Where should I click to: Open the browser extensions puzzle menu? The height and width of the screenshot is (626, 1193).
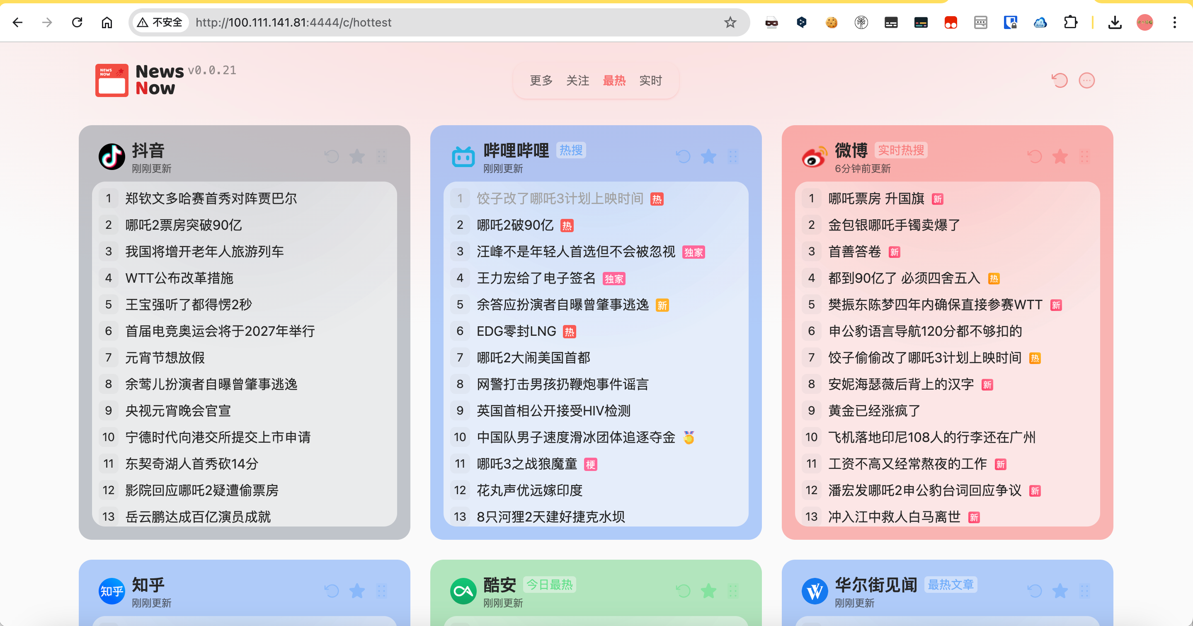click(x=1070, y=22)
